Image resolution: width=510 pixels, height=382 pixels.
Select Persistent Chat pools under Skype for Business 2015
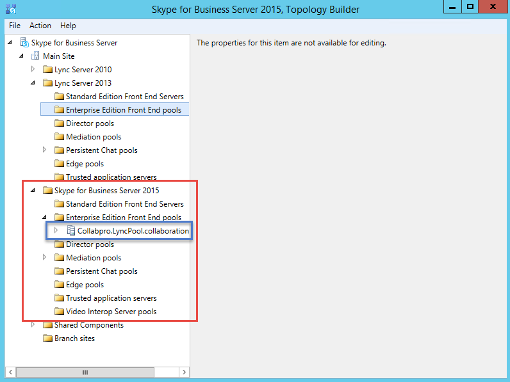[101, 271]
